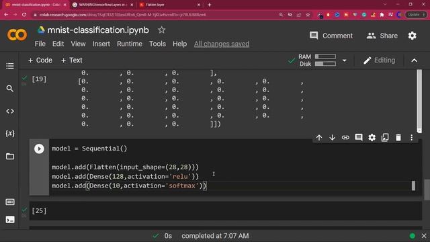Click the Google Drive icon beside the notebook title

tap(41, 30)
